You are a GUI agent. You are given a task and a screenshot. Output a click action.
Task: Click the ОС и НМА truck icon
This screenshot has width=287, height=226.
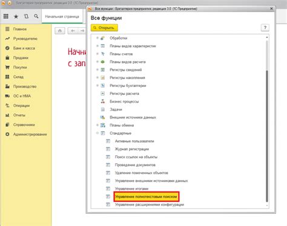(x=7, y=96)
